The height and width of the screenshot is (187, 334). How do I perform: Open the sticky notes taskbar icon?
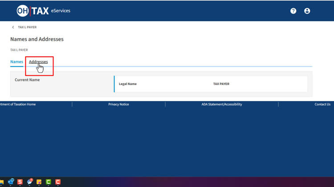click(39, 182)
